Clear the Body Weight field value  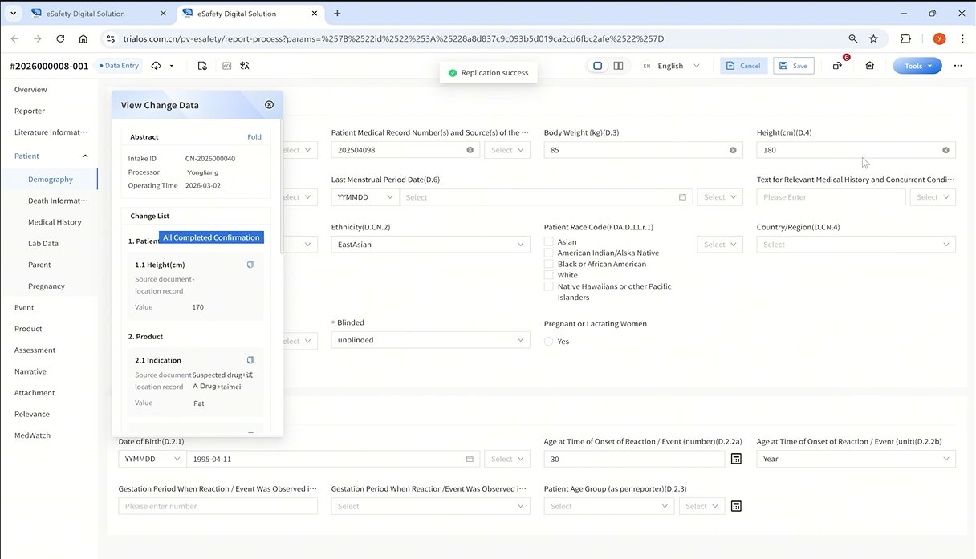point(733,150)
